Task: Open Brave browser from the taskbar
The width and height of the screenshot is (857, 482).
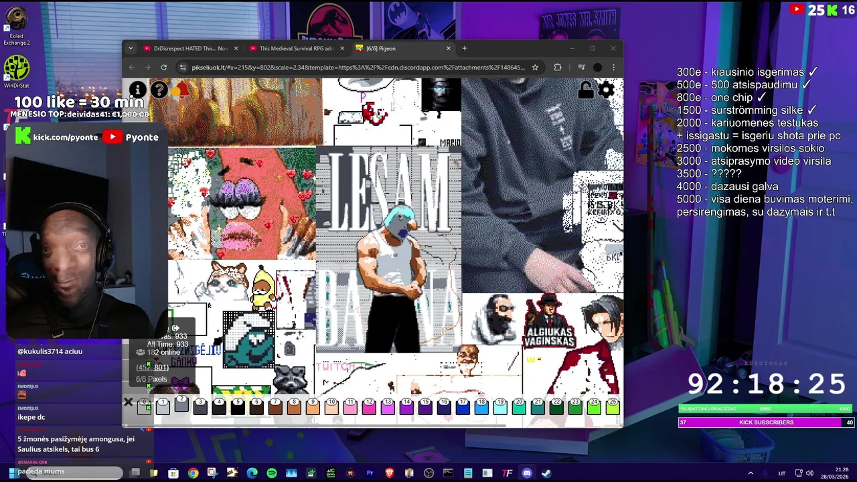Action: [x=389, y=473]
